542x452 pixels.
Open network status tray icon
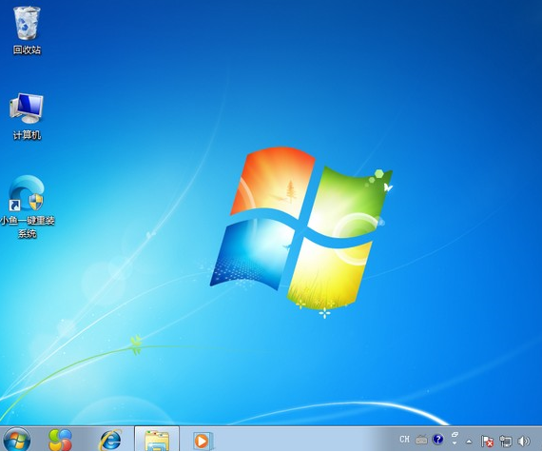[505, 441]
